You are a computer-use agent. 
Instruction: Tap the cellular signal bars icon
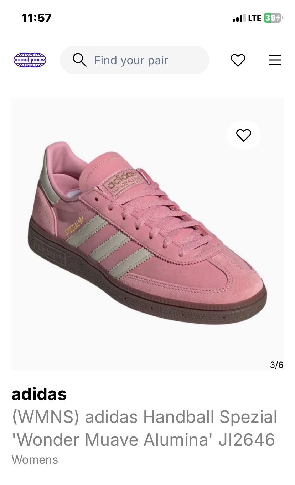(239, 18)
